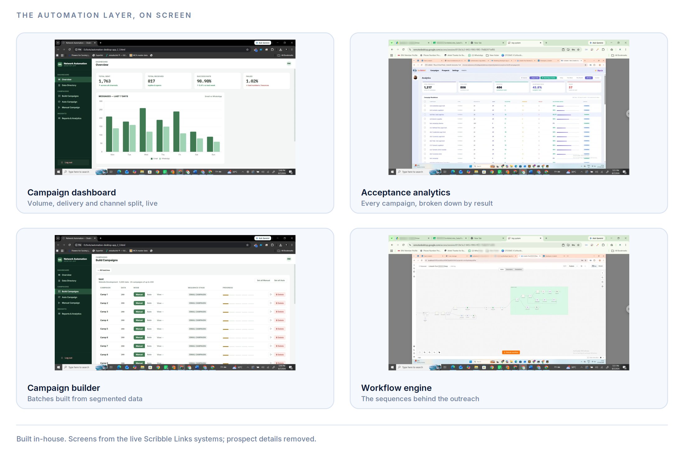Screen dimensions: 684x451
Task: Switch Camp 2 to Auto mode
Action: 149,303
